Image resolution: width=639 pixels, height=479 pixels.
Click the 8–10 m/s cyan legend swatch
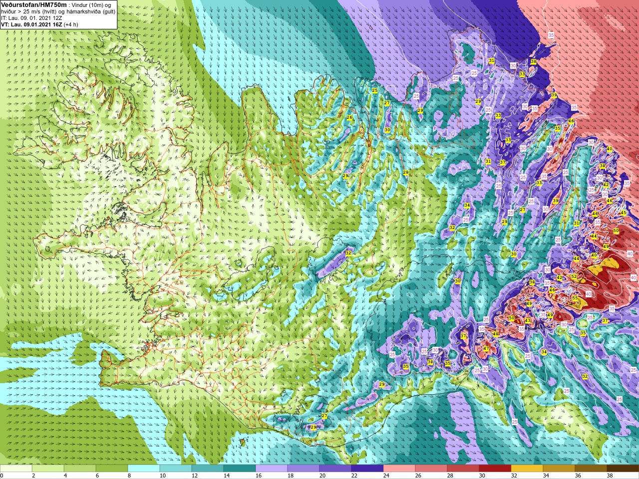pyautogui.click(x=144, y=469)
